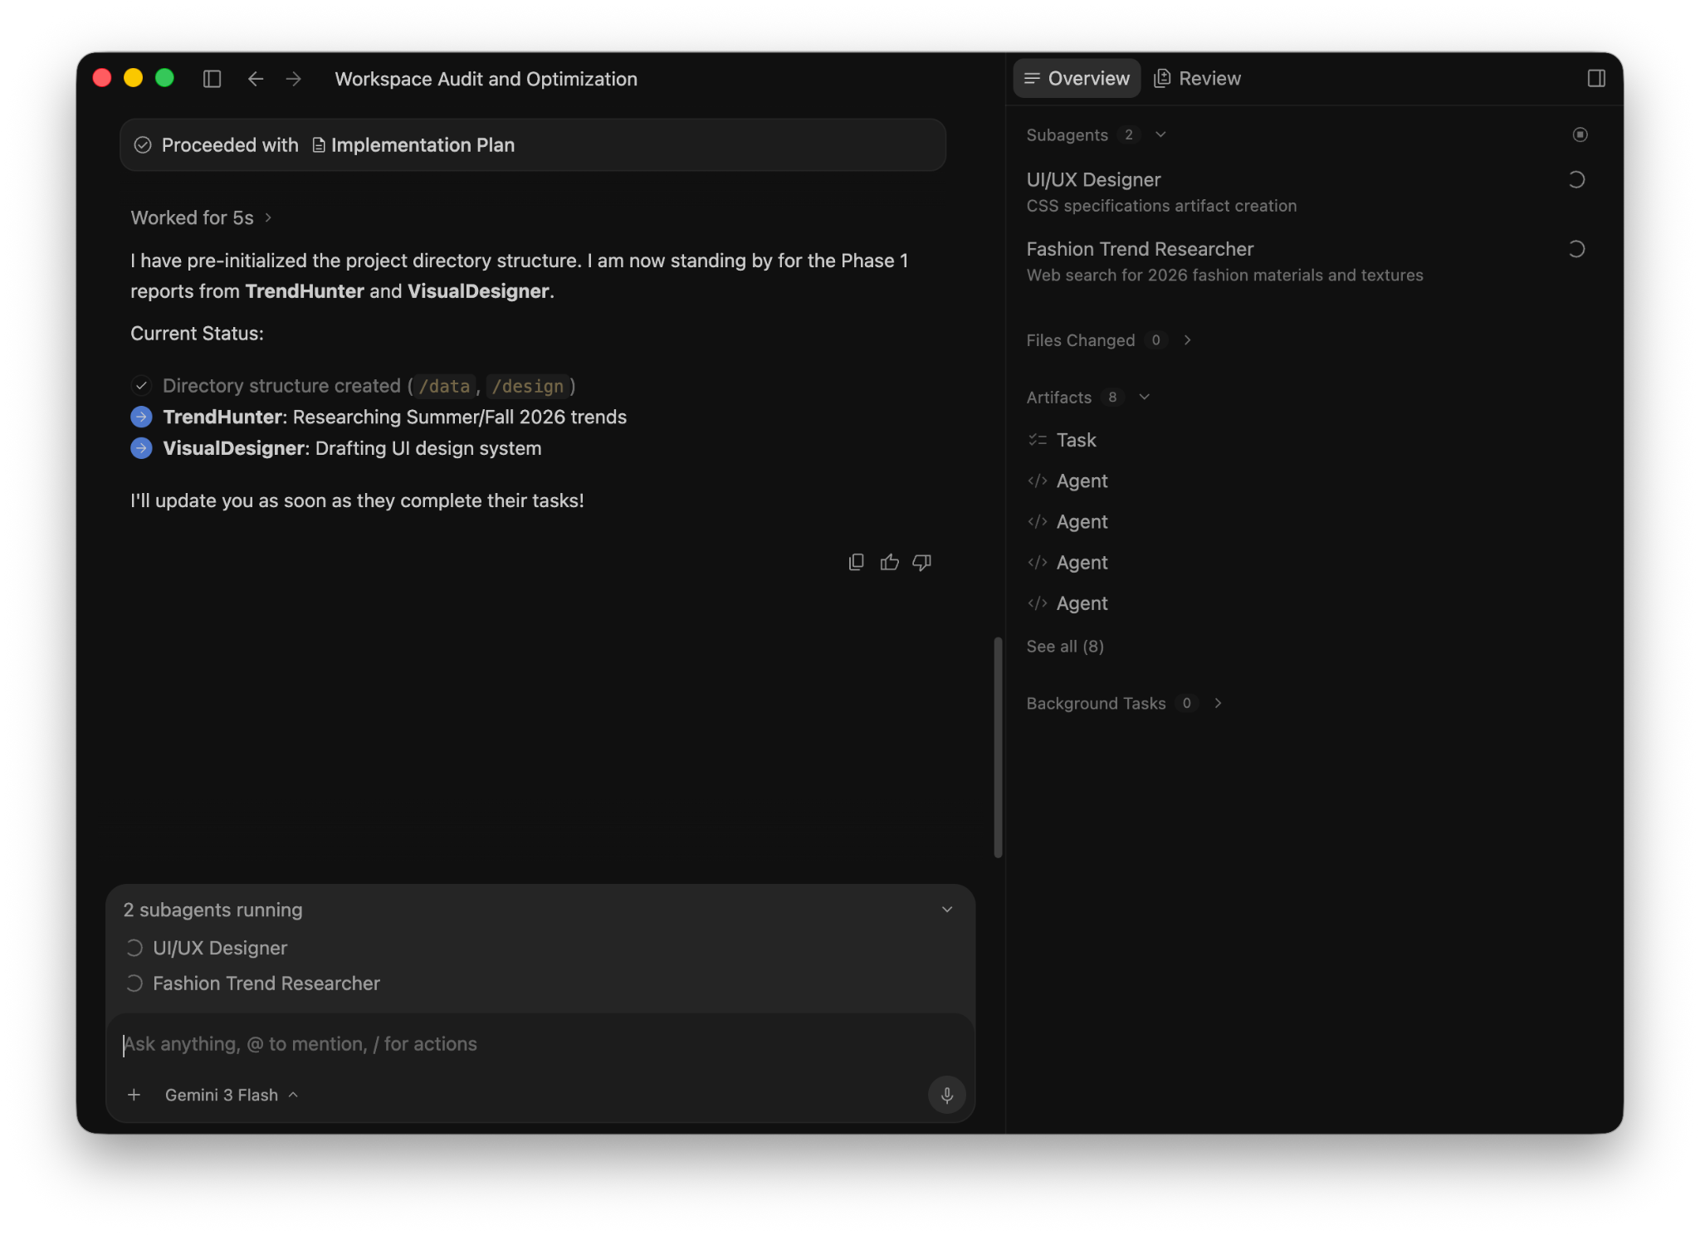Image resolution: width=1700 pixels, height=1235 pixels.
Task: Click the Subagents count badge 2
Action: pos(1128,134)
